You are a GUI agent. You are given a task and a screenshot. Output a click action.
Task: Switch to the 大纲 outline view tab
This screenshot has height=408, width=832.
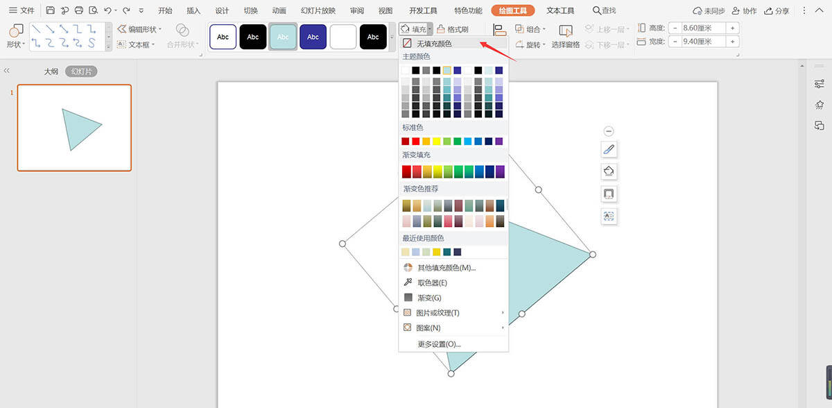click(51, 71)
